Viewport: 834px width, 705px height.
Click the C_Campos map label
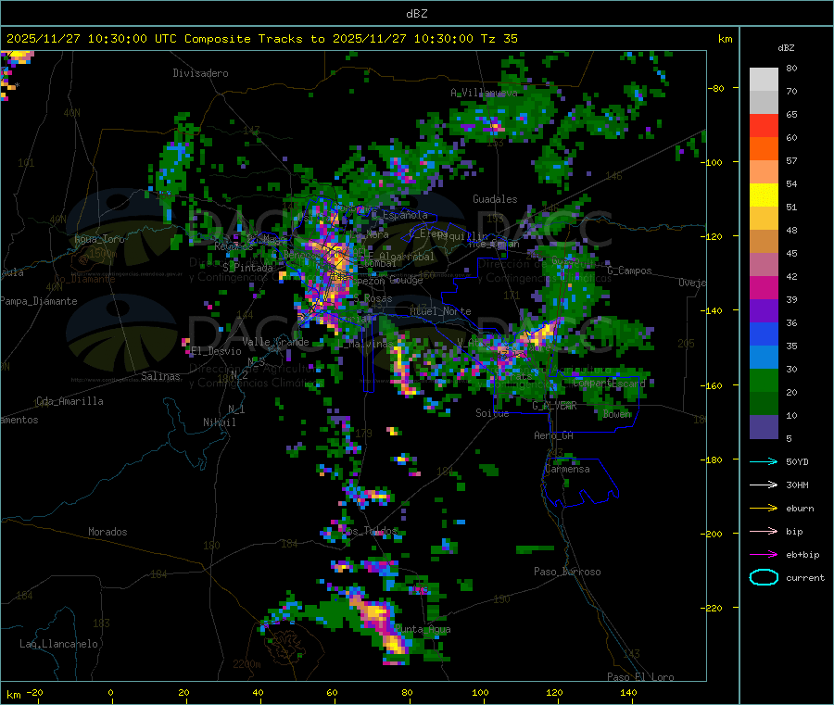pos(629,271)
